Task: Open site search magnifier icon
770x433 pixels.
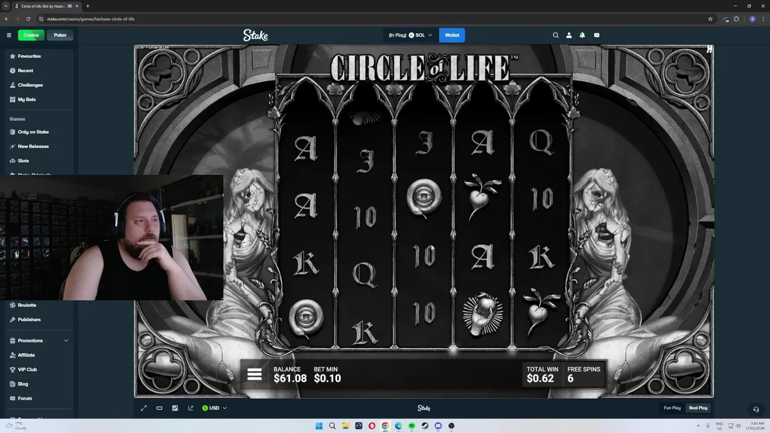Action: coord(556,35)
